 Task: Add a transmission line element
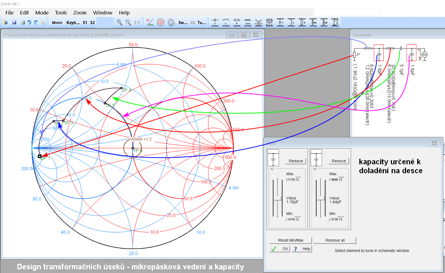click(x=247, y=22)
